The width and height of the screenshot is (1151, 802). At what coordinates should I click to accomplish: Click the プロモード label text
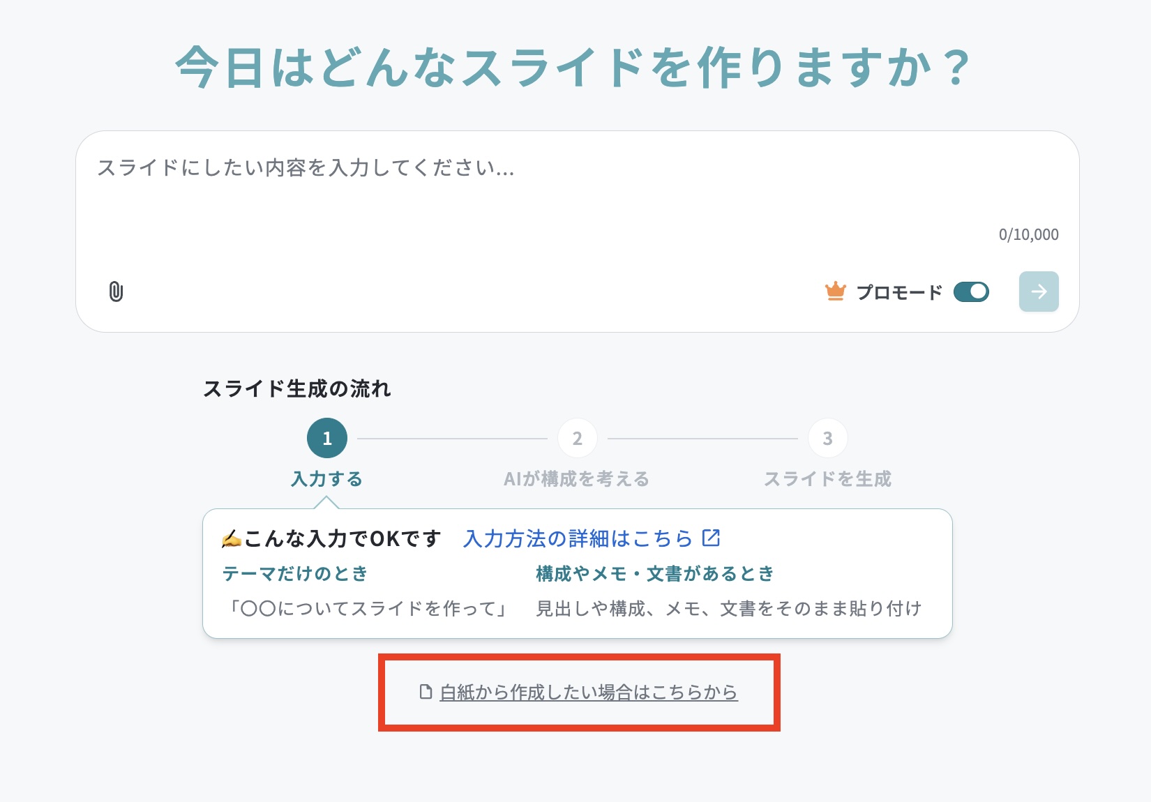(899, 292)
